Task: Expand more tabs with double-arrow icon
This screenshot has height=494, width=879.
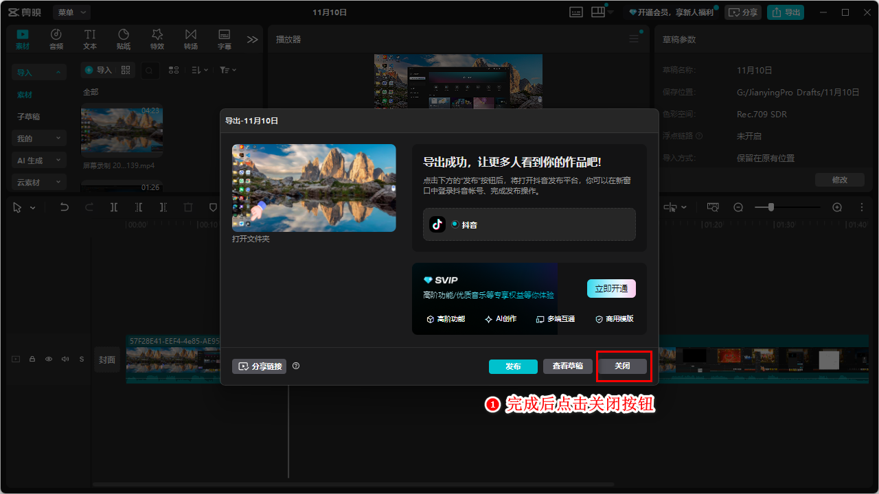Action: click(x=253, y=40)
